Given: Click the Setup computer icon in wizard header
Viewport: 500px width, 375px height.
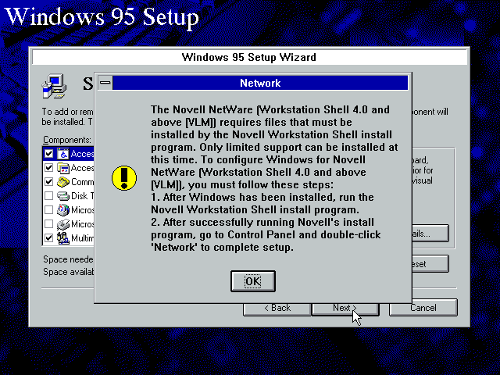Looking at the screenshot, I should point(54,86).
